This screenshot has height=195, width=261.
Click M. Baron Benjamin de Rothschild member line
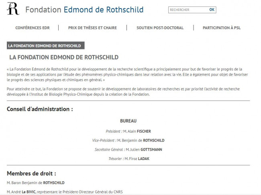tap(36, 183)
